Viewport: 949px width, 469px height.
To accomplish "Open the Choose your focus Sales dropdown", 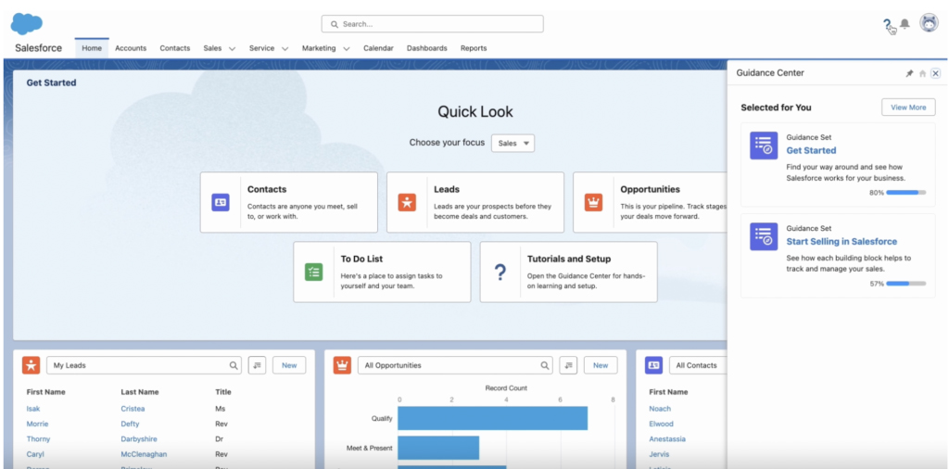I will point(513,144).
